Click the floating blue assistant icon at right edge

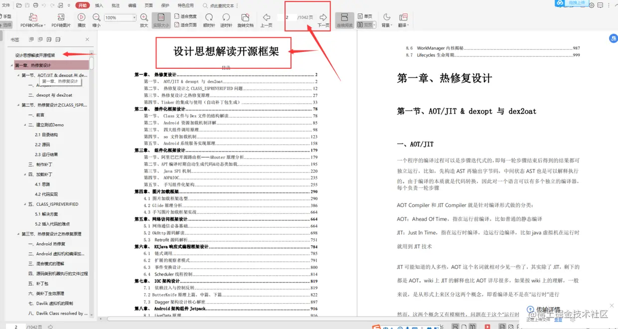pos(614,38)
